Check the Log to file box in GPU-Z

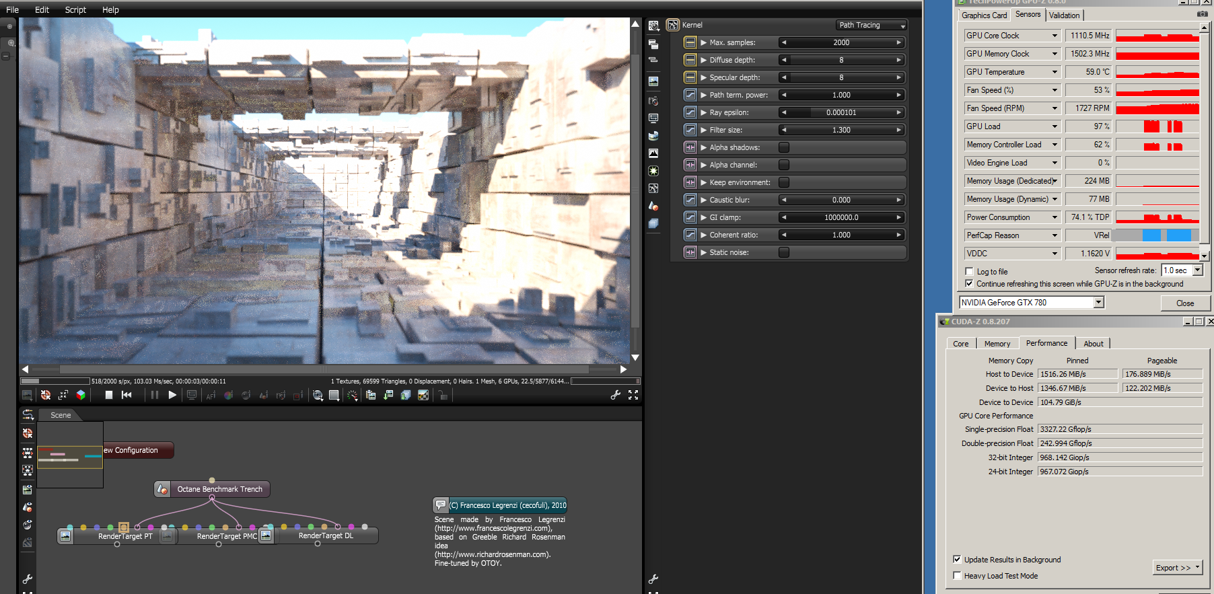(970, 272)
